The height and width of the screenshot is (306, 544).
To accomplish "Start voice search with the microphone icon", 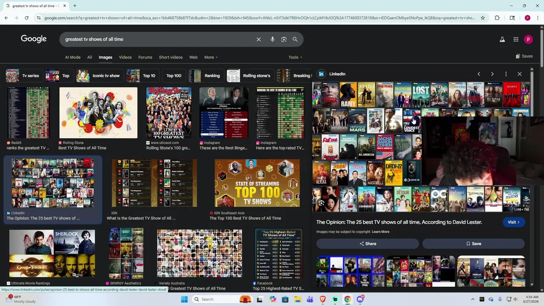I will pyautogui.click(x=272, y=39).
